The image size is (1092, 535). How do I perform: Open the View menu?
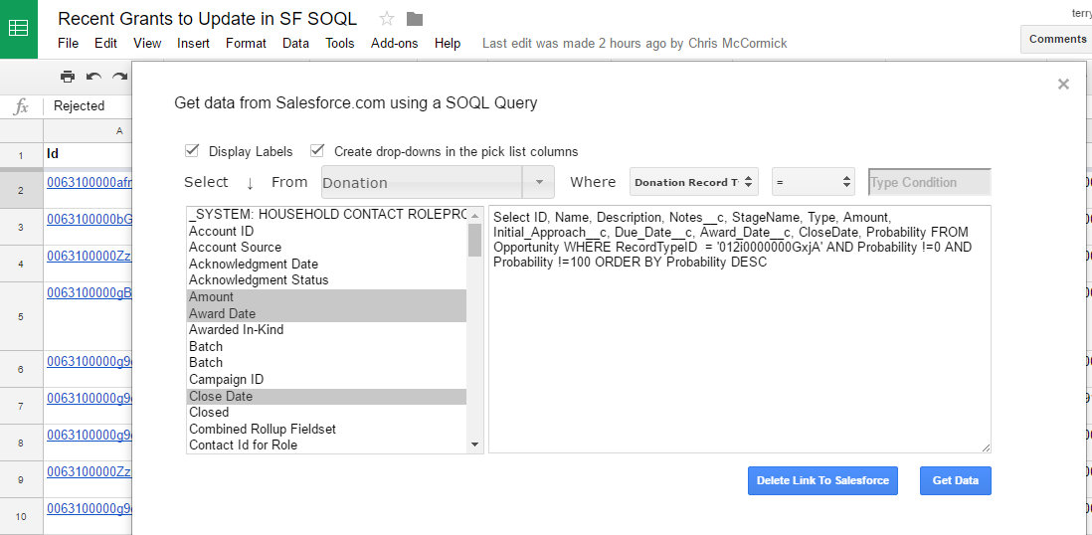(x=147, y=43)
